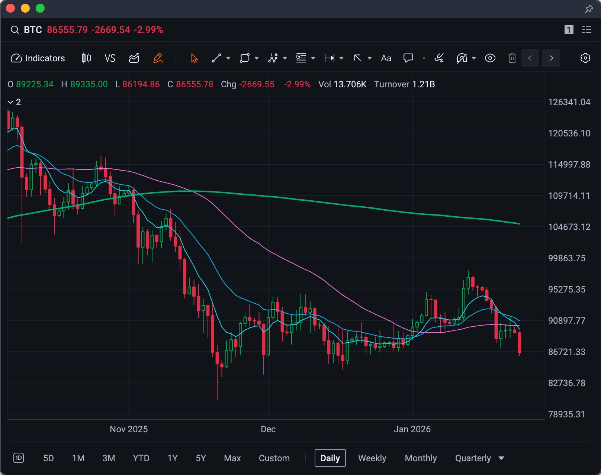The height and width of the screenshot is (475, 601).
Task: Delete drawings with the trash icon
Action: click(x=512, y=58)
